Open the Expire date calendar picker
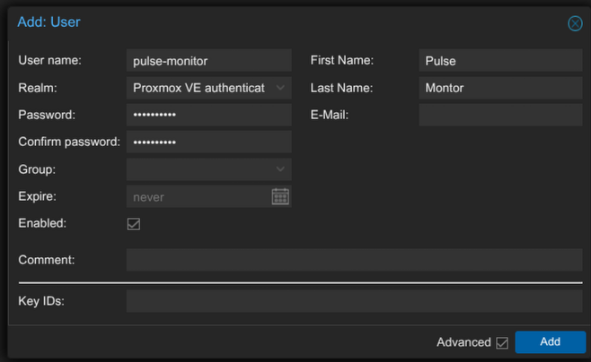 click(x=280, y=196)
